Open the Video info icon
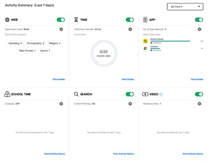This screenshot has width=208, height=162. (x=161, y=94)
